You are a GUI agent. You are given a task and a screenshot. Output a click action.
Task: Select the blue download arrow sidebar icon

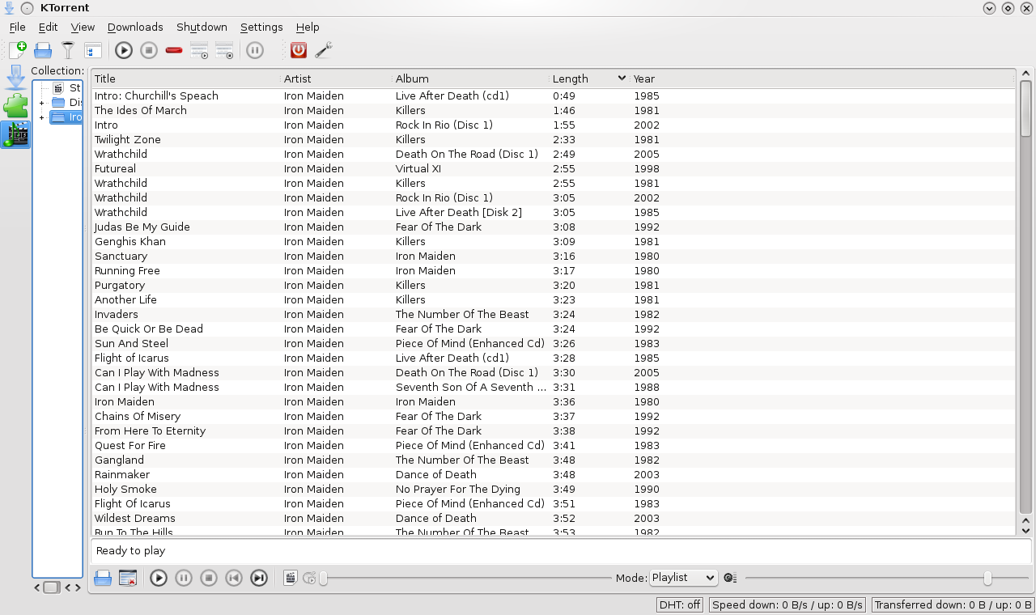[x=16, y=78]
